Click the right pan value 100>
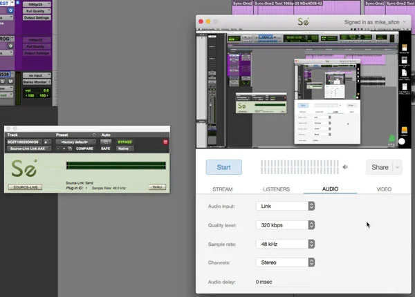The width and height of the screenshot is (415, 297). tap(44, 95)
